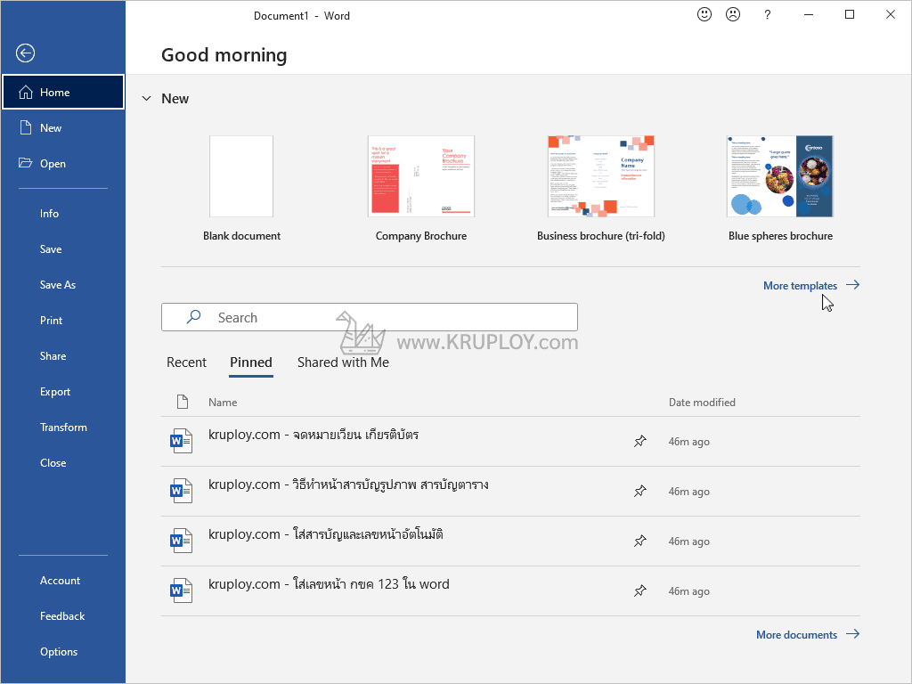Click the back arrow circle icon
Viewport: 912px width, 684px height.
(x=25, y=53)
